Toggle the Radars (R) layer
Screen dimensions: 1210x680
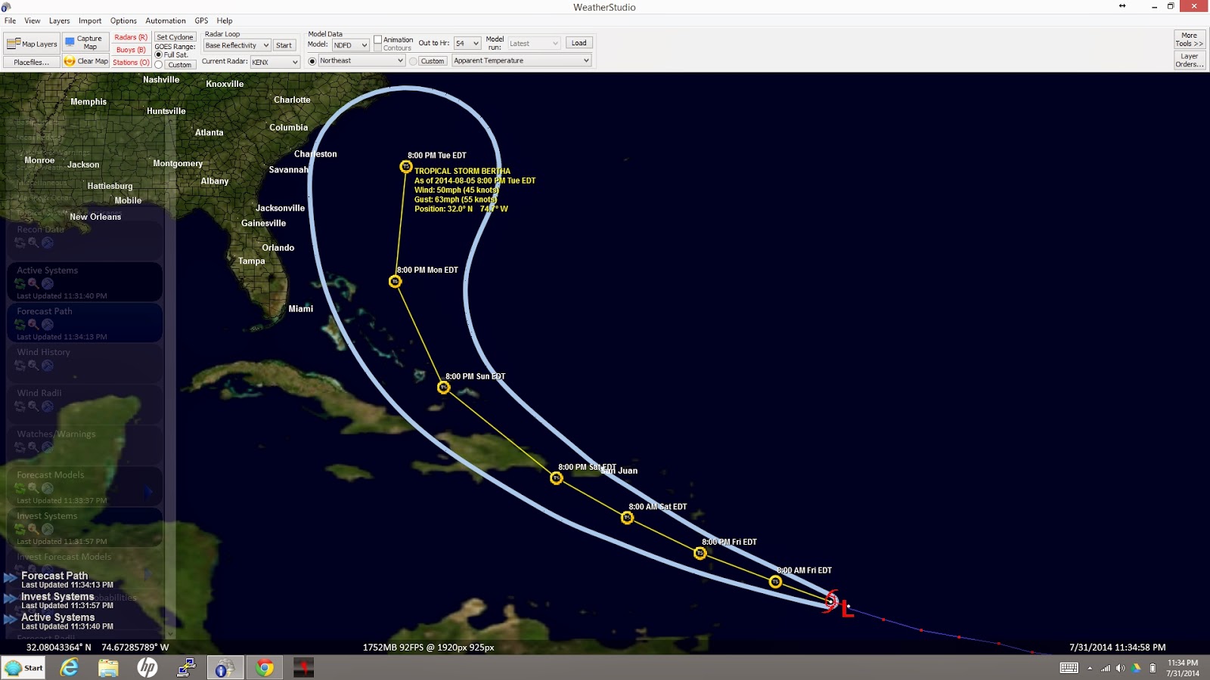(x=131, y=37)
